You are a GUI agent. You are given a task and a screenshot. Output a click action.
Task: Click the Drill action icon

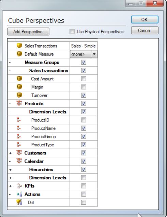pyautogui.click(x=19, y=202)
